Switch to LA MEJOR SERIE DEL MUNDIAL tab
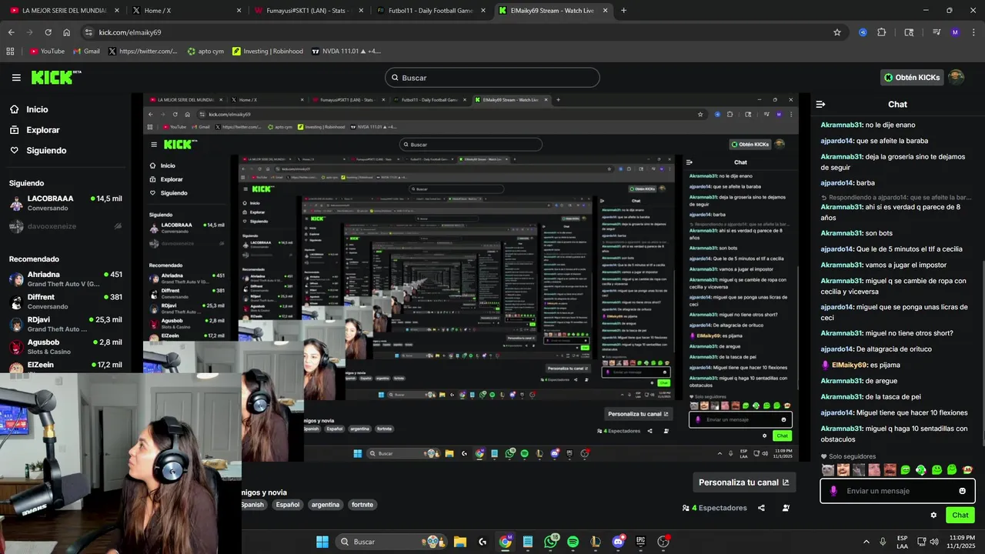Viewport: 985px width, 554px height. point(63,11)
